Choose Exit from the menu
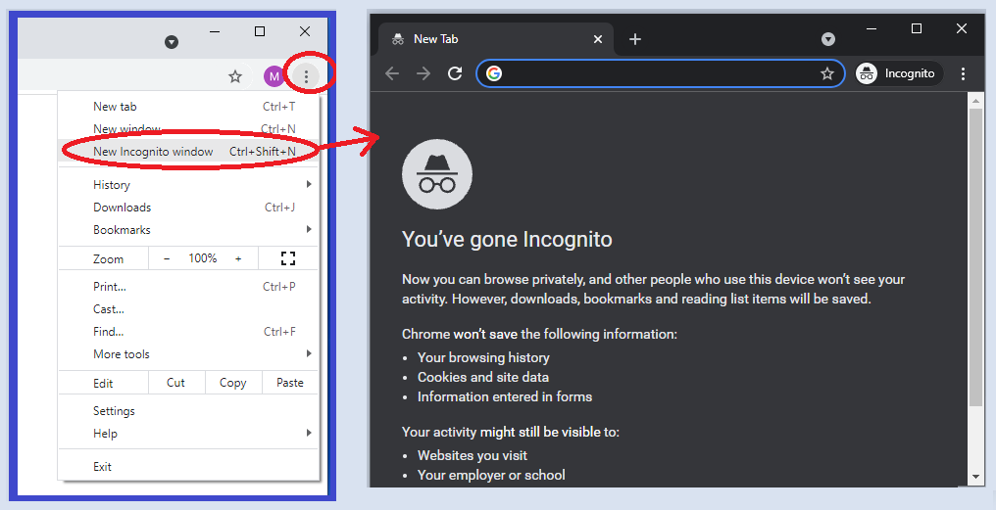The image size is (996, 510). click(188, 467)
